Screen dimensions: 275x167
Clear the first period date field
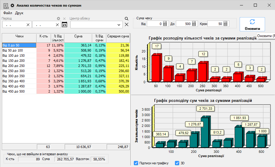click(x=28, y=25)
